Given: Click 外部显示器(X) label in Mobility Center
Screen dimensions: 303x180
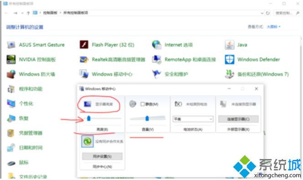Looking at the screenshot, I should [x=238, y=129].
